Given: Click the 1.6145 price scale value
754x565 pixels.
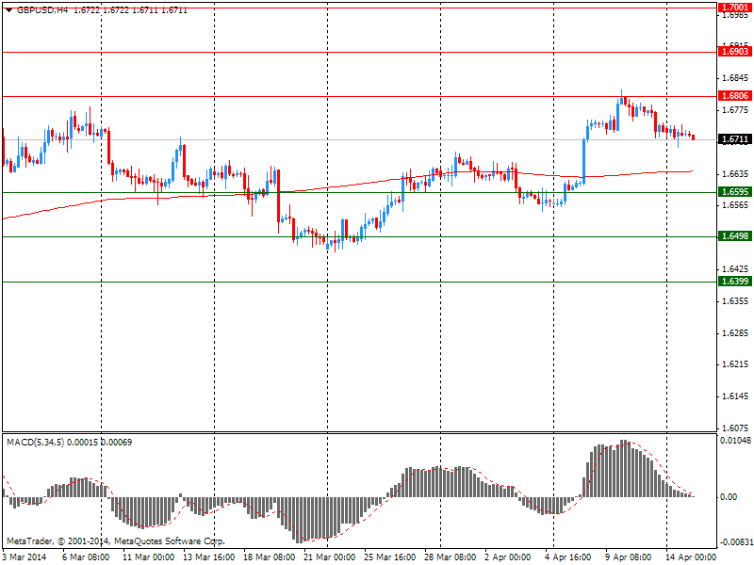Looking at the screenshot, I should tap(736, 396).
